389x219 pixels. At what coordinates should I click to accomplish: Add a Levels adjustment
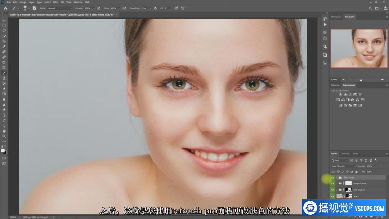[x=345, y=95]
